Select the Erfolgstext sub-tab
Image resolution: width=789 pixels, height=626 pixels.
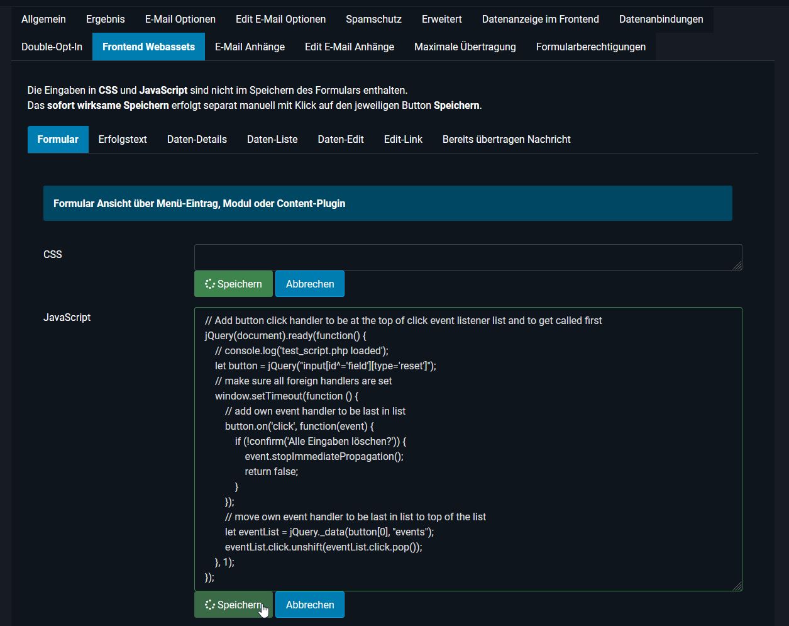tap(123, 139)
